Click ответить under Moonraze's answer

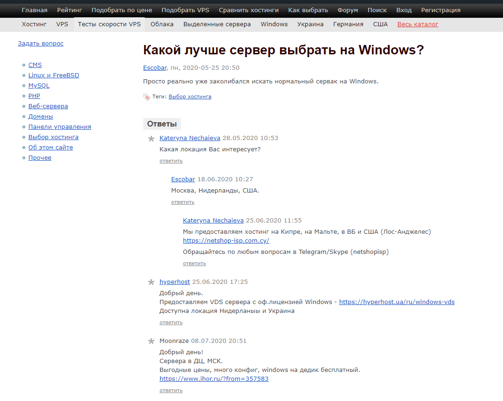pyautogui.click(x=171, y=390)
